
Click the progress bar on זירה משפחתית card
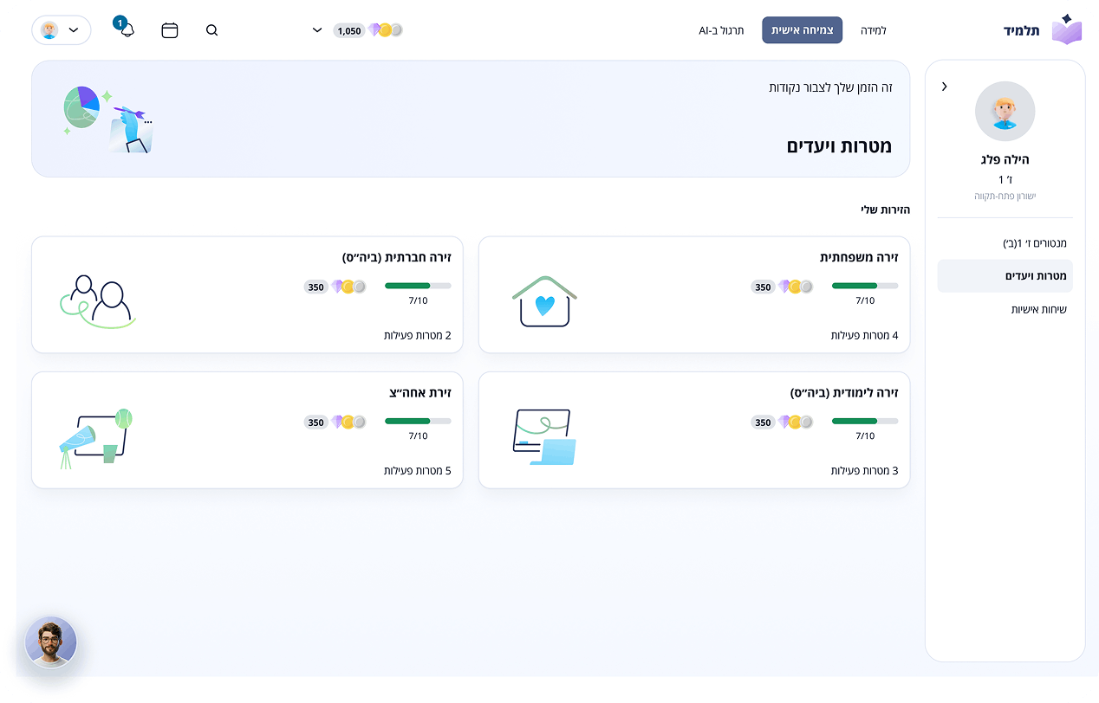coord(865,286)
